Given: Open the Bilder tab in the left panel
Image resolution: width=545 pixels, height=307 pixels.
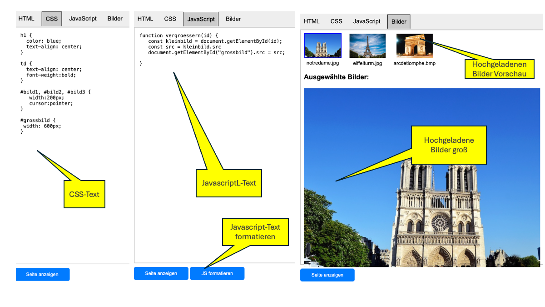Looking at the screenshot, I should click(115, 19).
